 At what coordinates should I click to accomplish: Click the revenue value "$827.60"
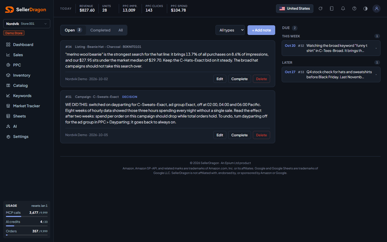coord(87,10)
